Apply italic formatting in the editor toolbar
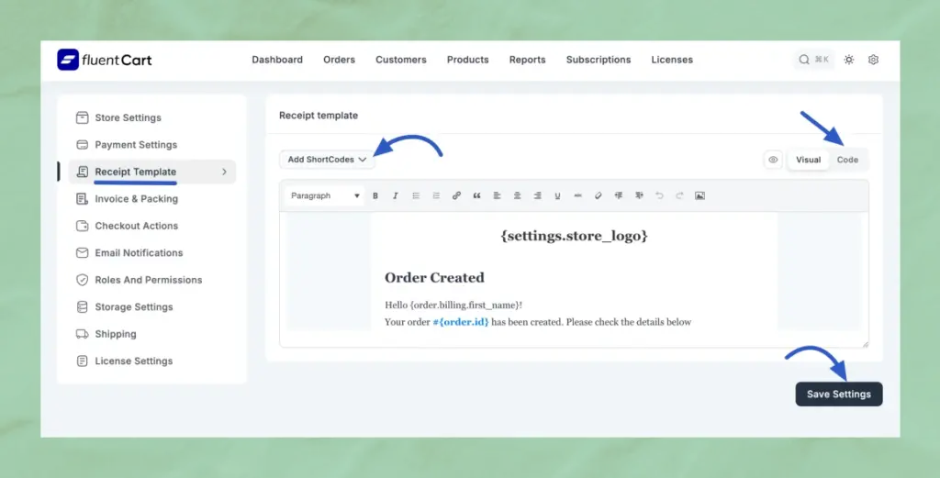The image size is (940, 478). (396, 195)
